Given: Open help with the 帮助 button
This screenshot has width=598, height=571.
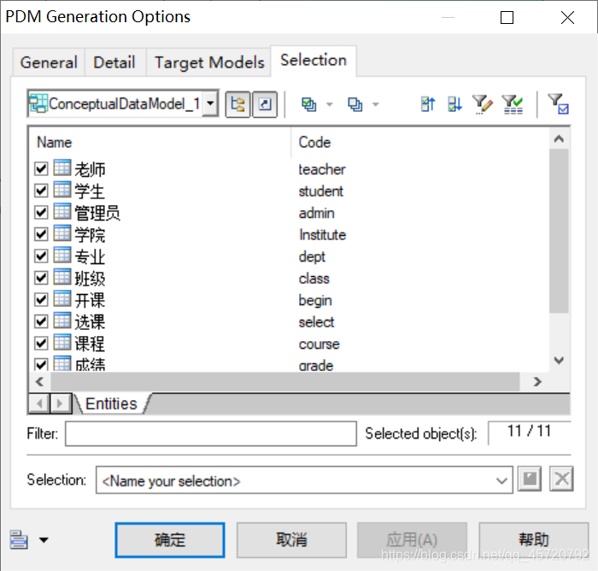Looking at the screenshot, I should (534, 540).
